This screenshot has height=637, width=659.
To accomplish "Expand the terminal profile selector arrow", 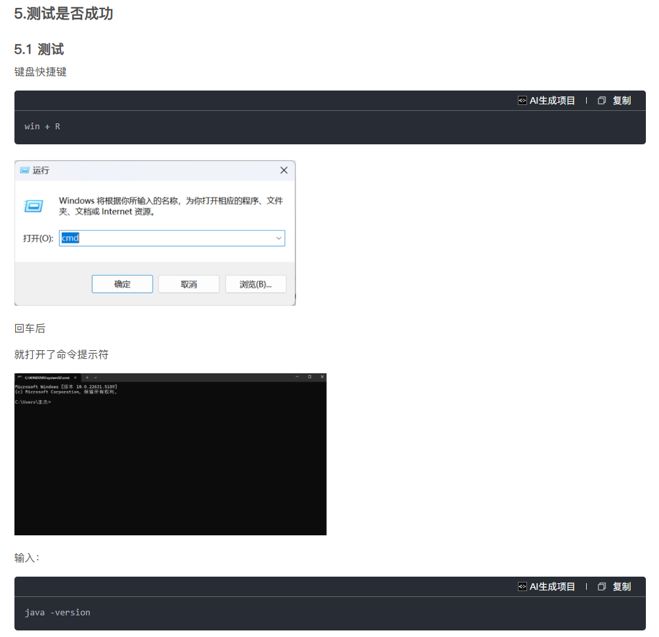I will coord(95,377).
